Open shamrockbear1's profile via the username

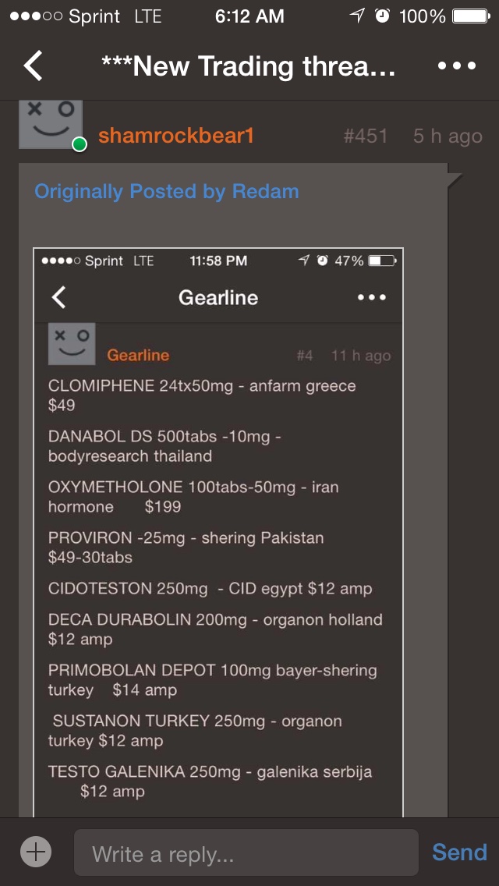(x=176, y=136)
